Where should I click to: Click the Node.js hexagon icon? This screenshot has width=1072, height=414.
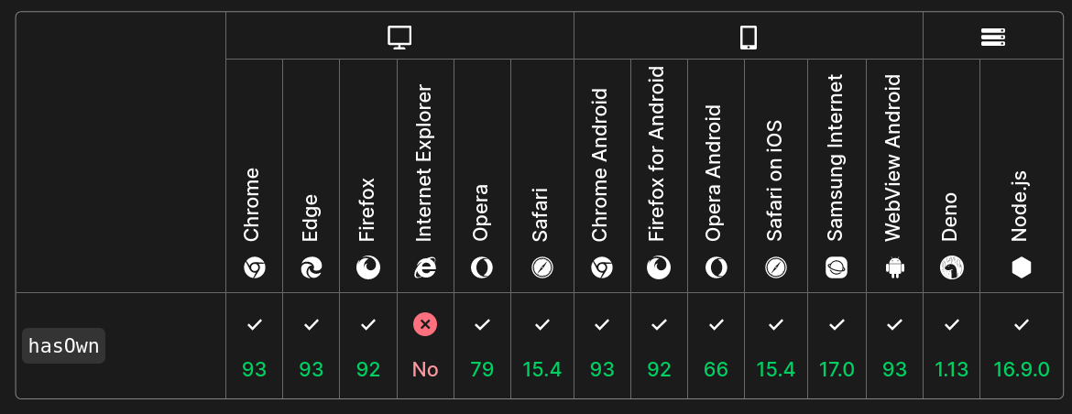pyautogui.click(x=1022, y=267)
